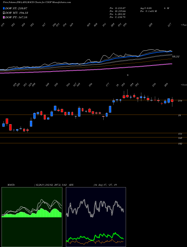Select the 'DOW PT: 147.58' legend label
Image resolution: width=187 pixels, height=247 pixels.
pos(16,17)
